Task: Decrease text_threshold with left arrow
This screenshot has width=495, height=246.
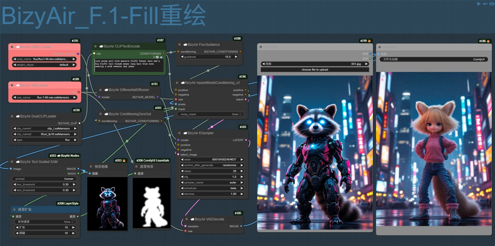Action: tap(15, 190)
